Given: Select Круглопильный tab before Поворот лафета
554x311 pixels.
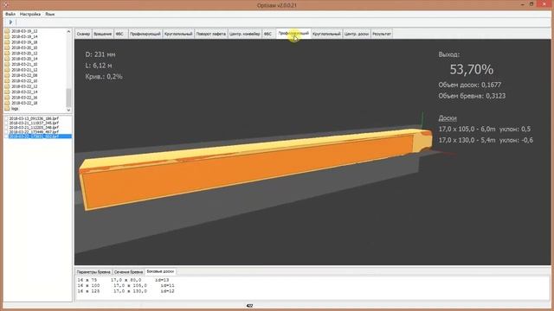Looking at the screenshot, I should (178, 34).
